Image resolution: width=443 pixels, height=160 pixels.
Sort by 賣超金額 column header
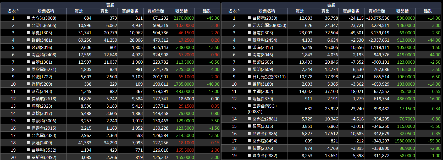tap(377, 11)
